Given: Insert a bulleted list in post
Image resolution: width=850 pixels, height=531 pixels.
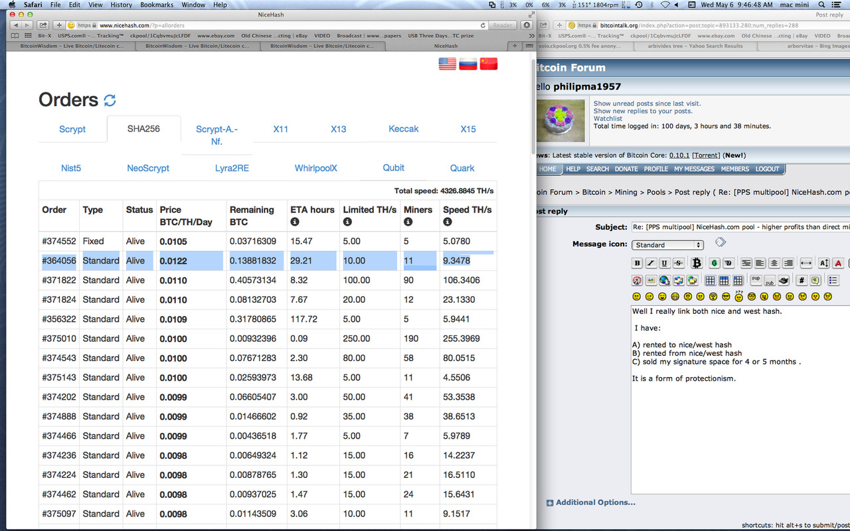Looking at the screenshot, I should tap(833, 280).
